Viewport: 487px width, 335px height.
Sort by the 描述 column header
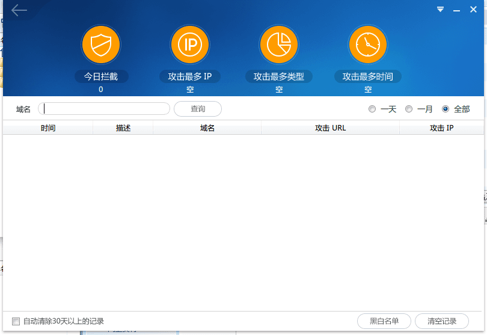tap(123, 128)
